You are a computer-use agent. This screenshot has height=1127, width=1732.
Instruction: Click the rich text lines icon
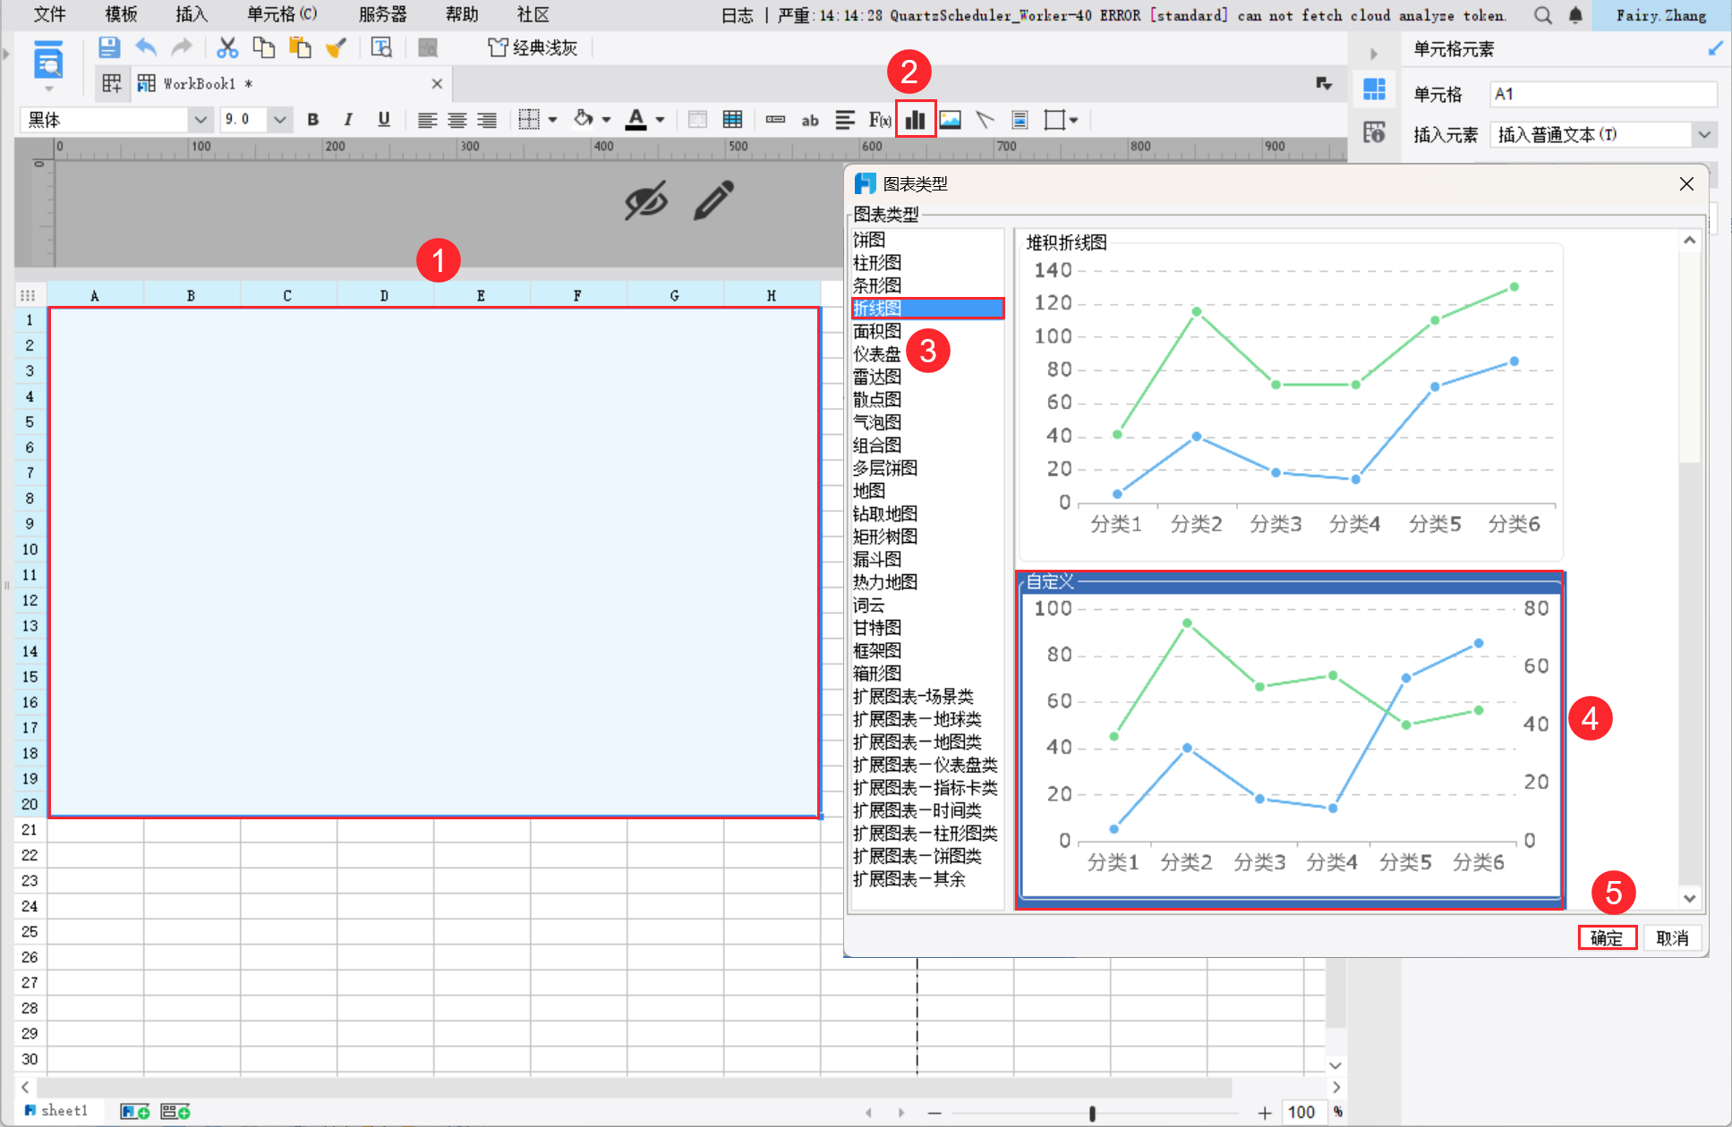(x=844, y=120)
